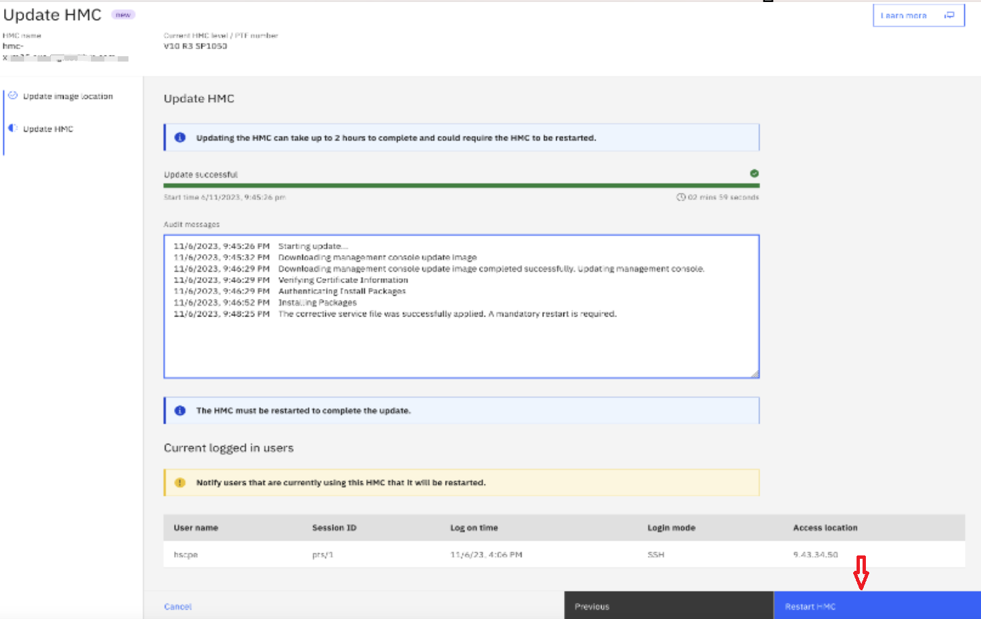981x619 pixels.
Task: Click the 'Current logged in users' heading
Action: (229, 448)
